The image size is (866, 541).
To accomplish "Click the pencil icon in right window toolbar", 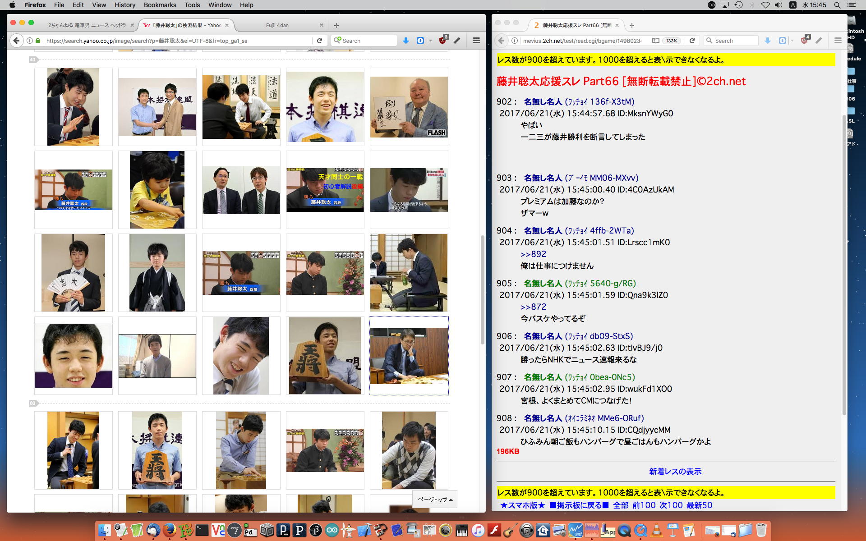I will tap(819, 41).
